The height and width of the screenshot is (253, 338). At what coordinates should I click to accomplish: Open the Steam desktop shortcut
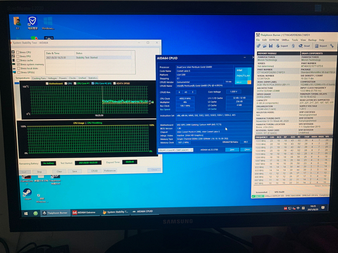pyautogui.click(x=27, y=194)
